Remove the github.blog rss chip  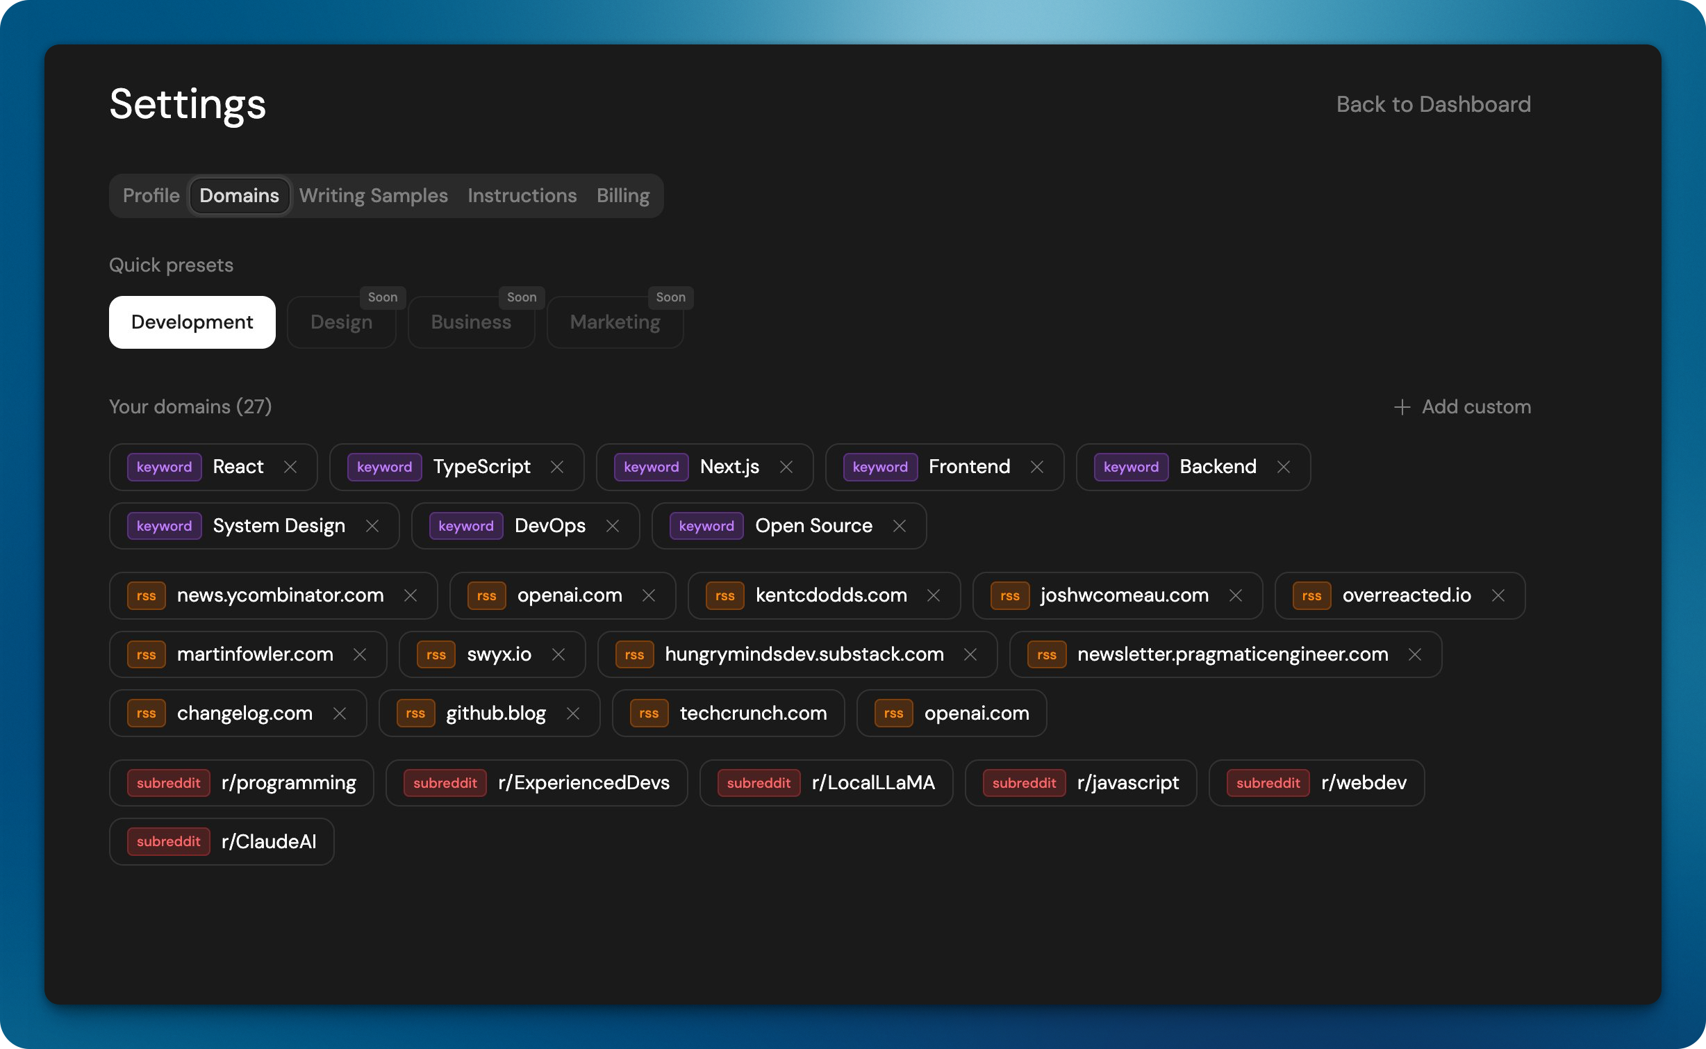pos(573,713)
